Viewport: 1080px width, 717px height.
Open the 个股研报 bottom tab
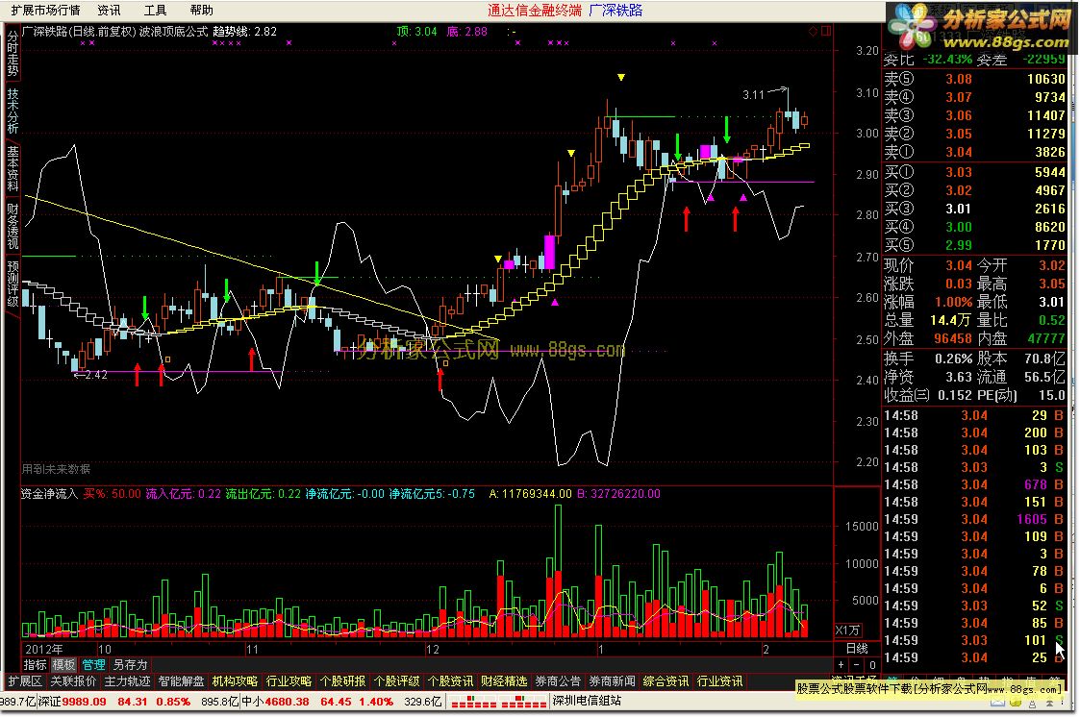pyautogui.click(x=342, y=681)
